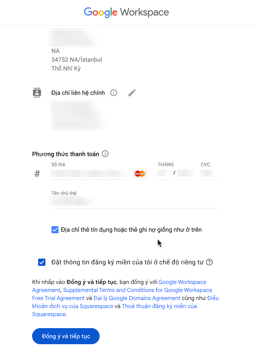Click Đồng ý và tiếp tục button
This screenshot has height=358, width=254.
point(66,336)
